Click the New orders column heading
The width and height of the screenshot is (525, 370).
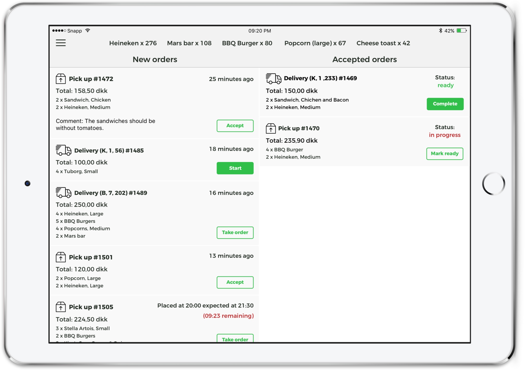(155, 59)
